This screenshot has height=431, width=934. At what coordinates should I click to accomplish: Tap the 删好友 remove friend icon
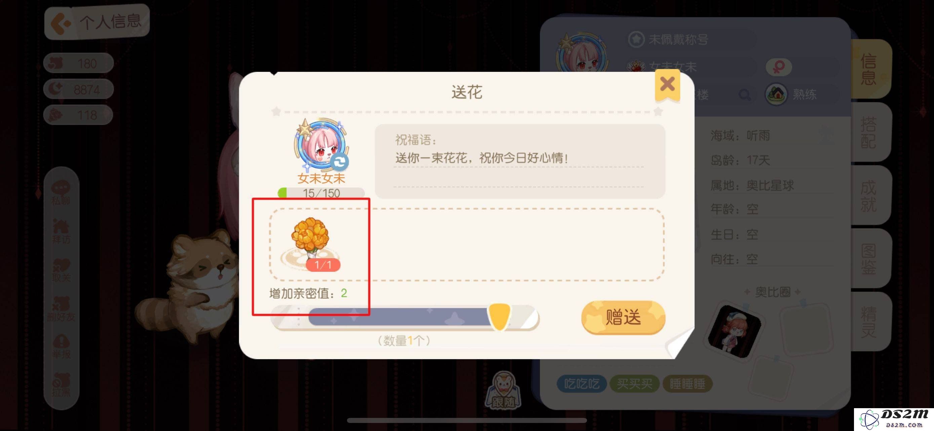(61, 309)
